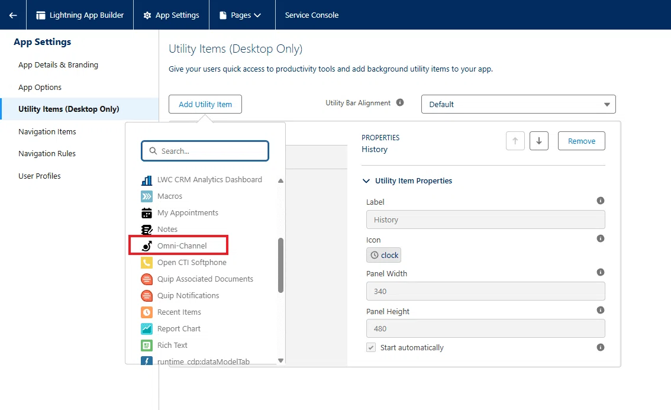
Task: Open App Settings in top bar
Action: pos(171,15)
